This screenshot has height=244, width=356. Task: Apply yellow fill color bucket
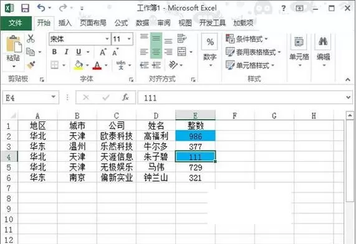tap(79, 65)
